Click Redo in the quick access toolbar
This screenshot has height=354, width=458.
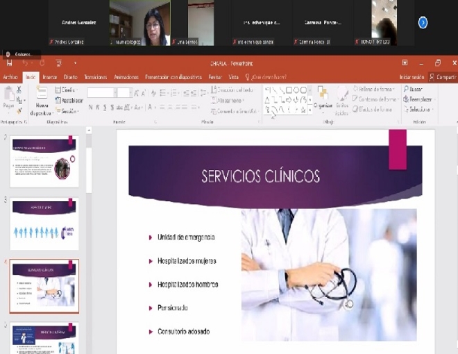(x=42, y=62)
